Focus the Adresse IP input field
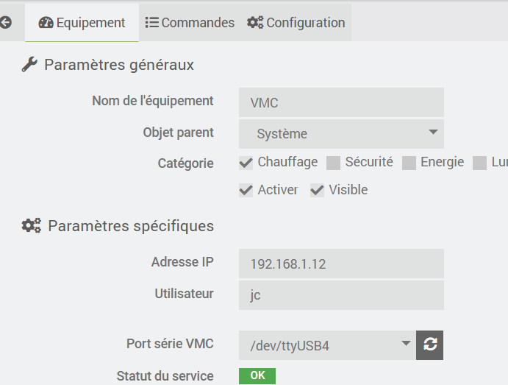The width and height of the screenshot is (508, 385). [x=341, y=264]
